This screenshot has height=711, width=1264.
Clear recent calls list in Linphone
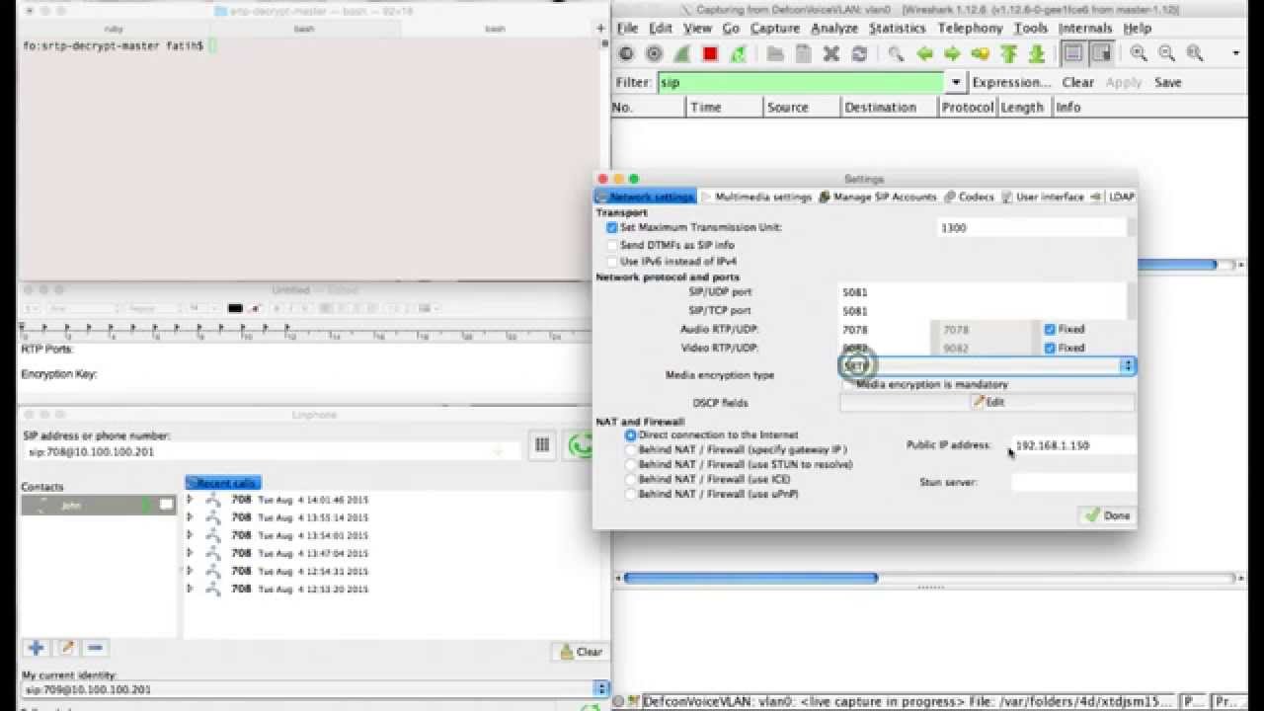(581, 652)
